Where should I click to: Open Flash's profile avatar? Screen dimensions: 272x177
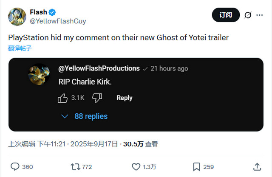[16, 16]
